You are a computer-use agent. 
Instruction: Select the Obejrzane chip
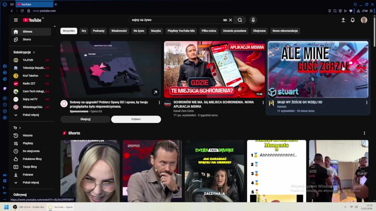pyautogui.click(x=259, y=31)
